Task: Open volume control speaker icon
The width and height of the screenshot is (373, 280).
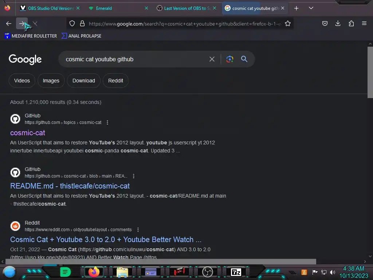Action: click(x=332, y=272)
